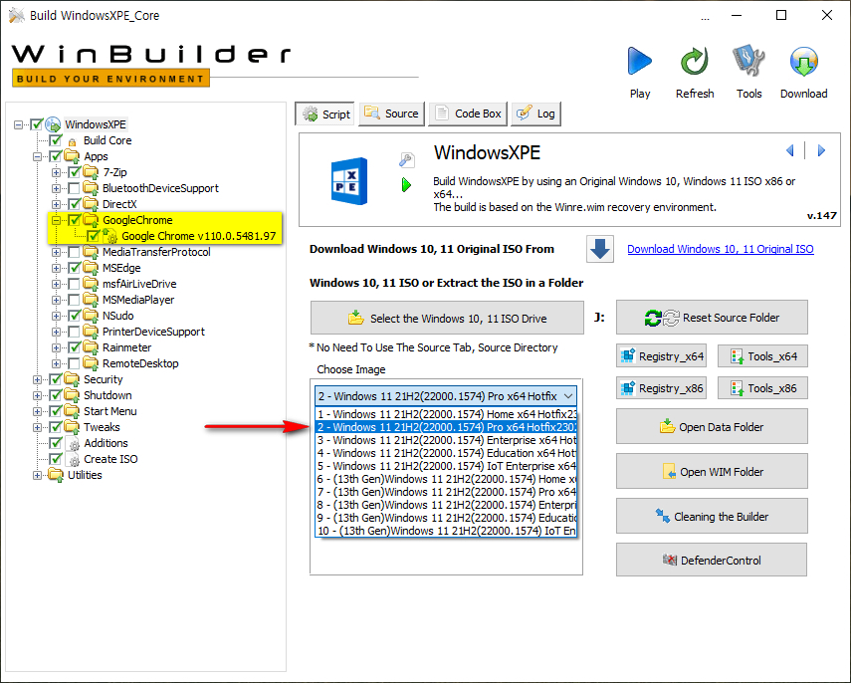Click the Tweaks folder icon
The height and width of the screenshot is (683, 851).
72,427
